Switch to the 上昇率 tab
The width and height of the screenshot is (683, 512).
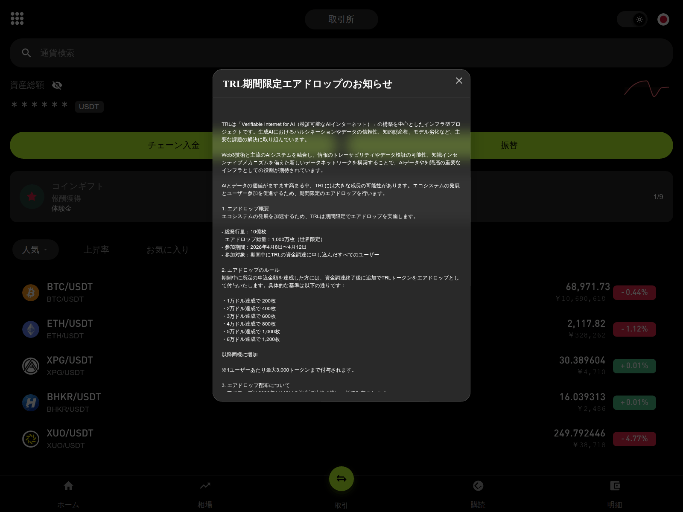pyautogui.click(x=96, y=250)
